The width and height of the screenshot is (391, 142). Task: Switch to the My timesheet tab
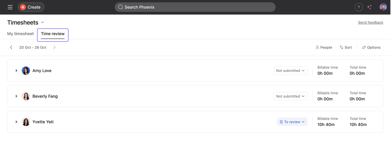tap(20, 34)
